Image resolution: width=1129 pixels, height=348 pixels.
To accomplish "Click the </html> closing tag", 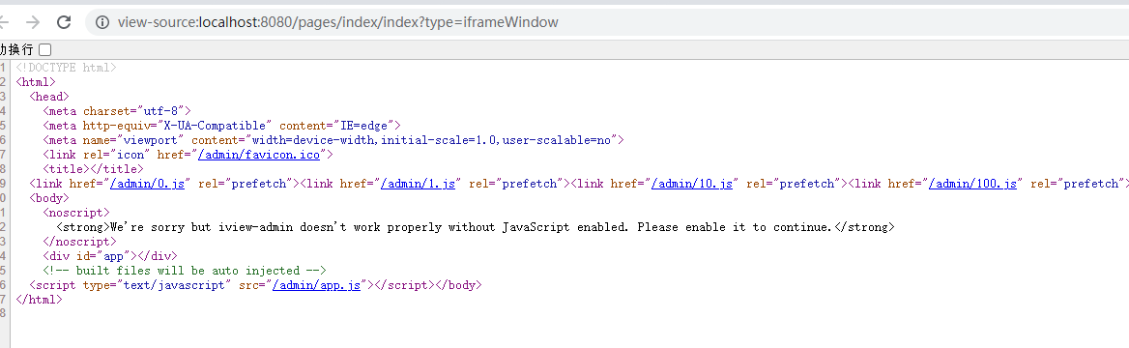I will pyautogui.click(x=39, y=300).
